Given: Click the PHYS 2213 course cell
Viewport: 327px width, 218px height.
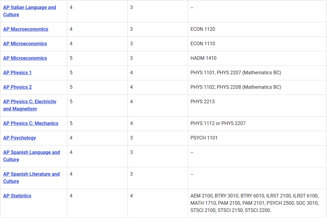Looking at the screenshot, I should (203, 102).
